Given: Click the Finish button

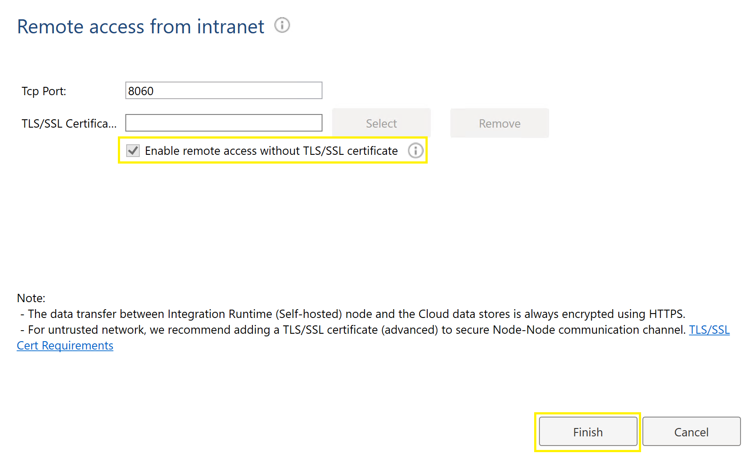Looking at the screenshot, I should (x=588, y=432).
